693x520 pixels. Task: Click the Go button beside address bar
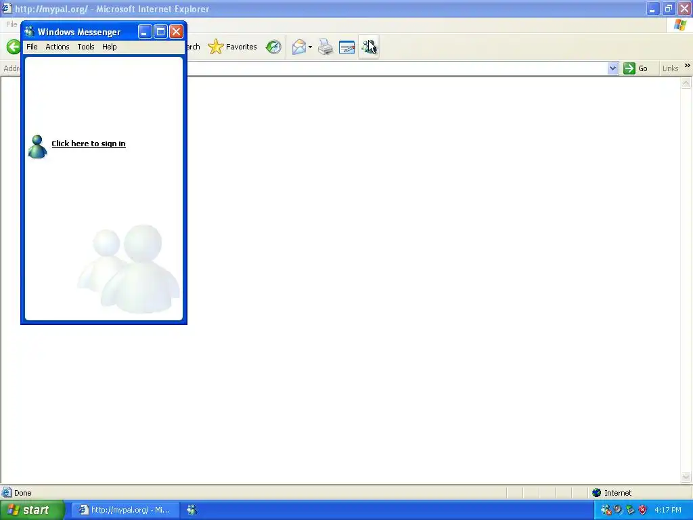635,68
